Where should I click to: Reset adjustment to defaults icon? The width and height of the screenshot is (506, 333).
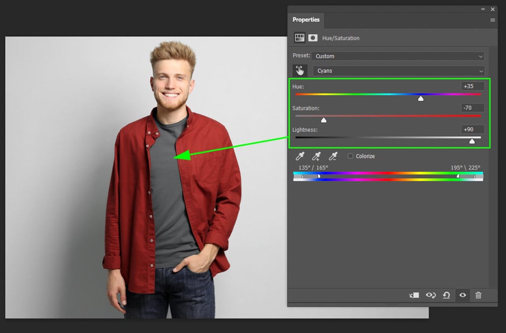click(446, 295)
